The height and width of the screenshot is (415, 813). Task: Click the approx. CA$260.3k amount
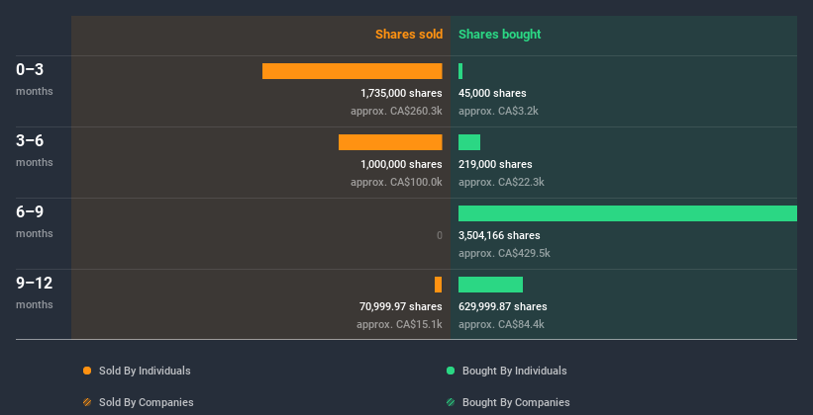tap(396, 111)
